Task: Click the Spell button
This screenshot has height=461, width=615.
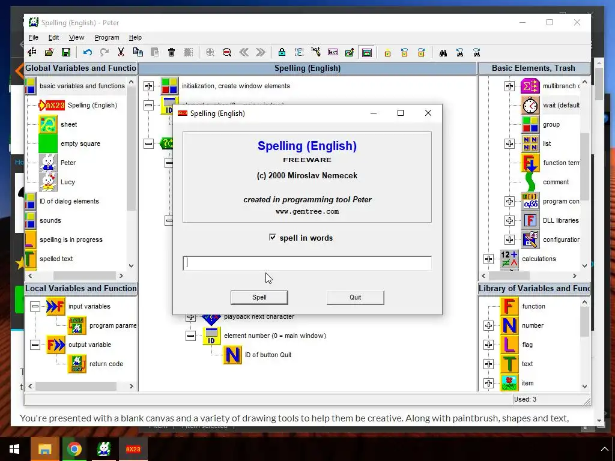Action: click(259, 297)
